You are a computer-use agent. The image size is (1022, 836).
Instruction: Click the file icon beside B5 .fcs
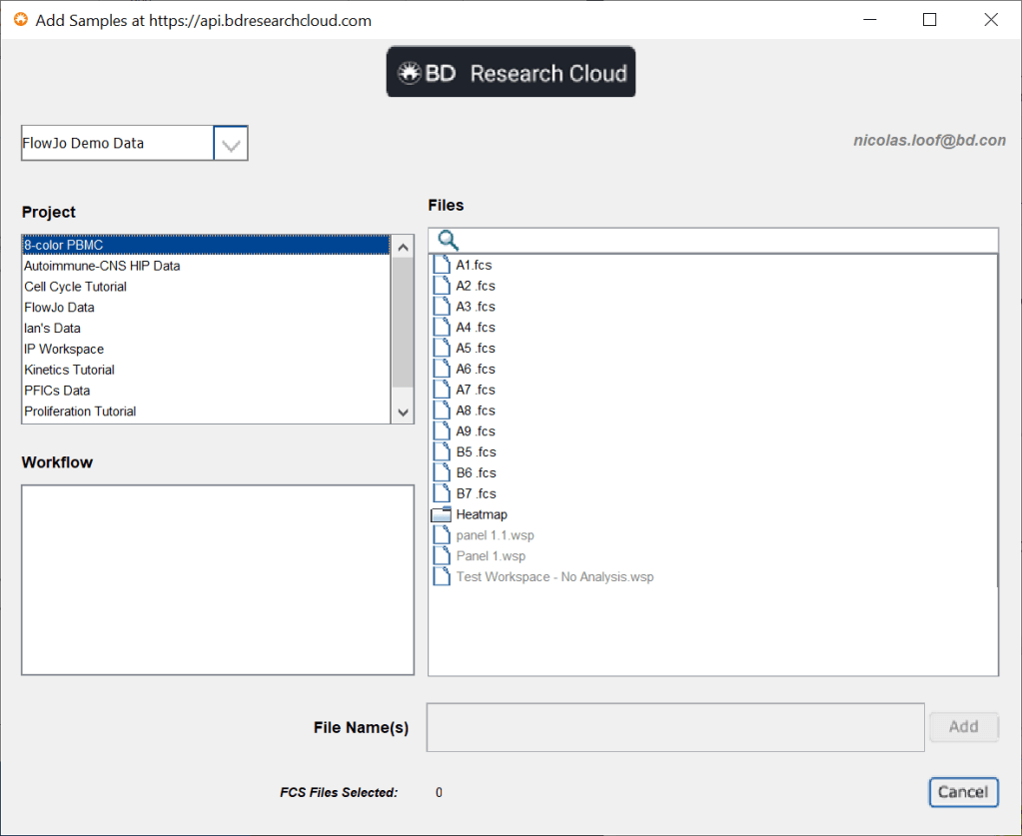(x=441, y=451)
